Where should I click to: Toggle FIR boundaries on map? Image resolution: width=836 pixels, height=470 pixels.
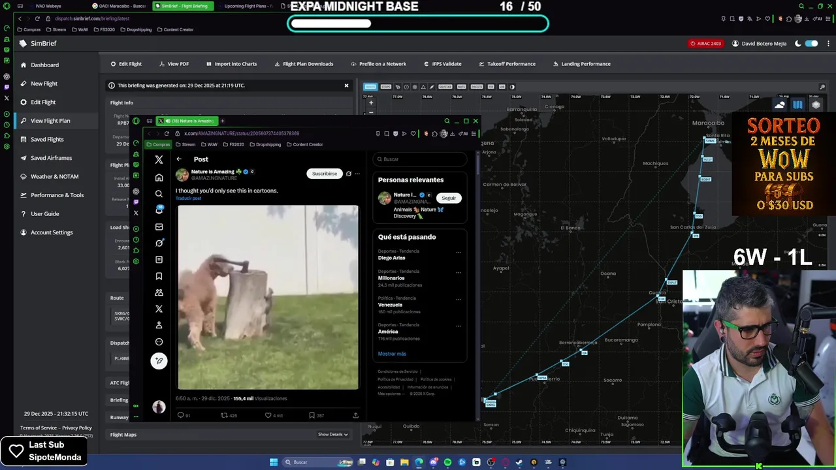(x=491, y=87)
